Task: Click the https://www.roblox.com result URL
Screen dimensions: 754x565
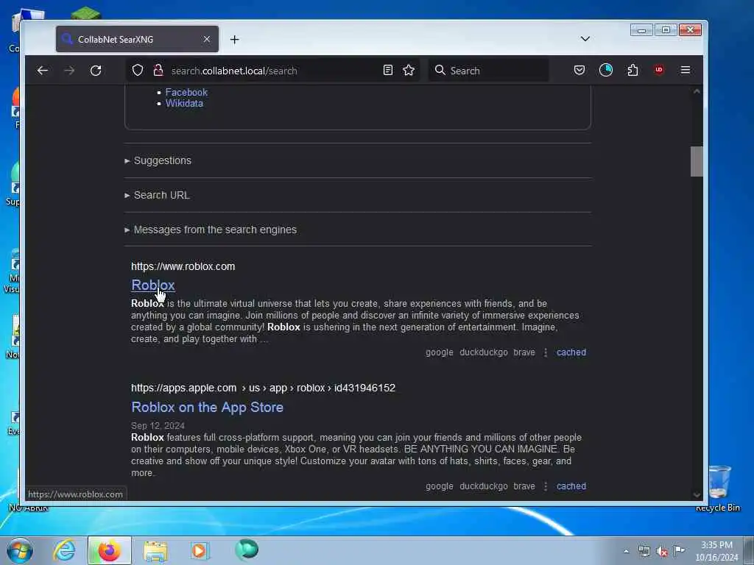Action: point(183,266)
